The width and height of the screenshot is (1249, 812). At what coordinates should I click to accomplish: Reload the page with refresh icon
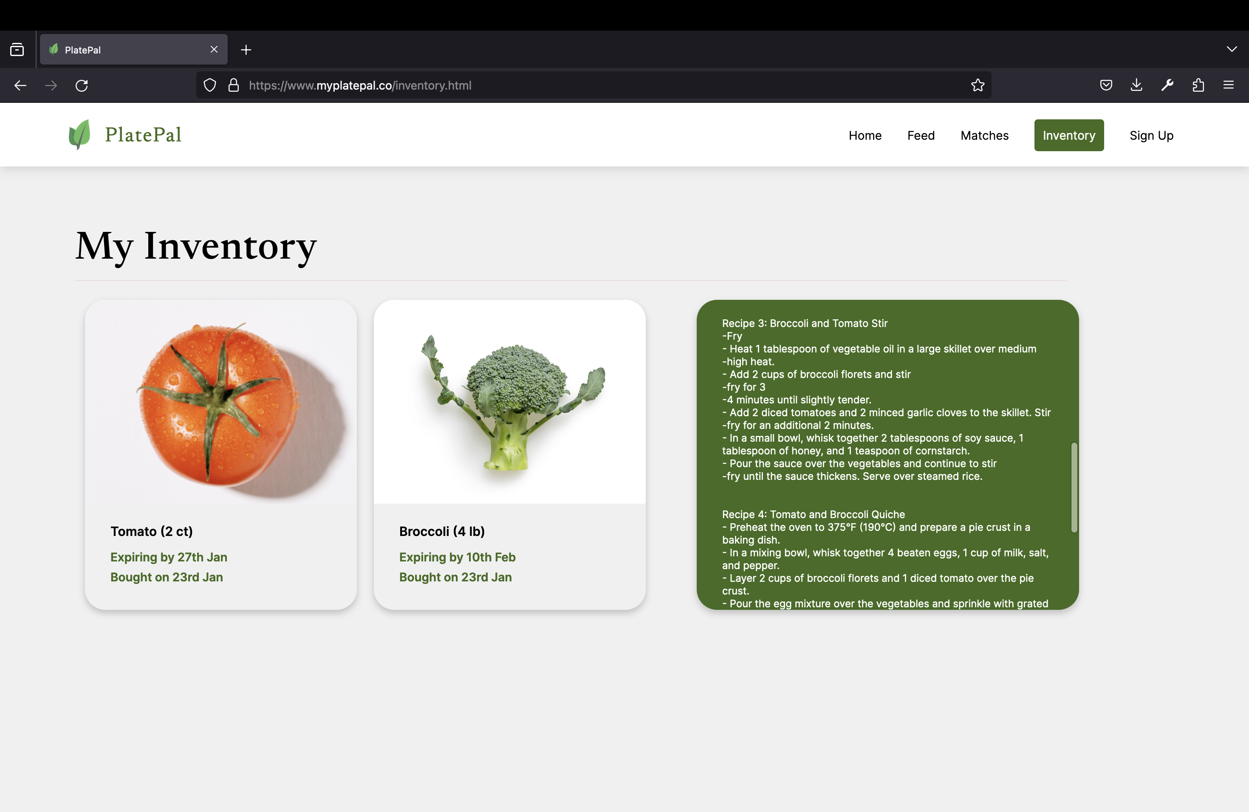point(81,85)
